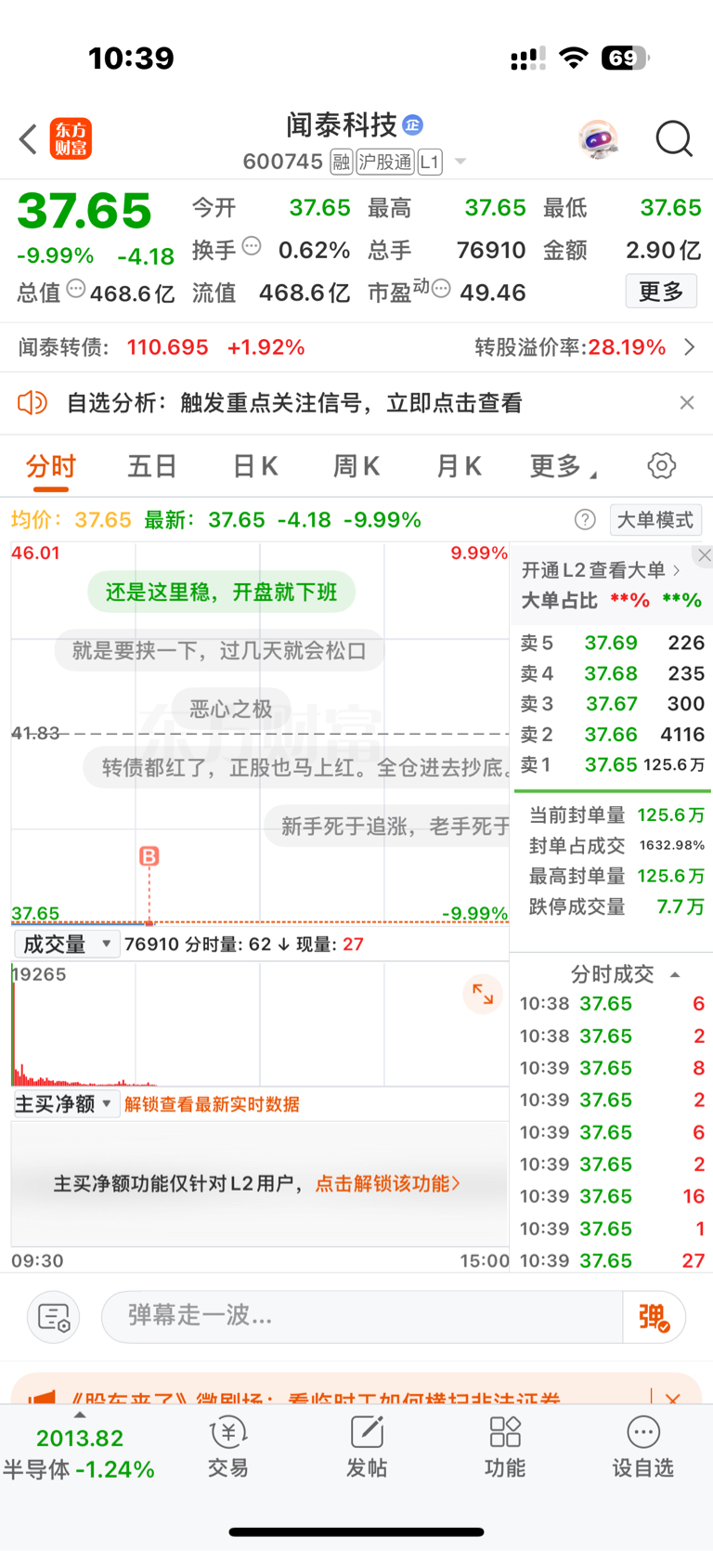Click 解锁查看最新实时数据 link
The height and width of the screenshot is (1551, 713).
212,1104
